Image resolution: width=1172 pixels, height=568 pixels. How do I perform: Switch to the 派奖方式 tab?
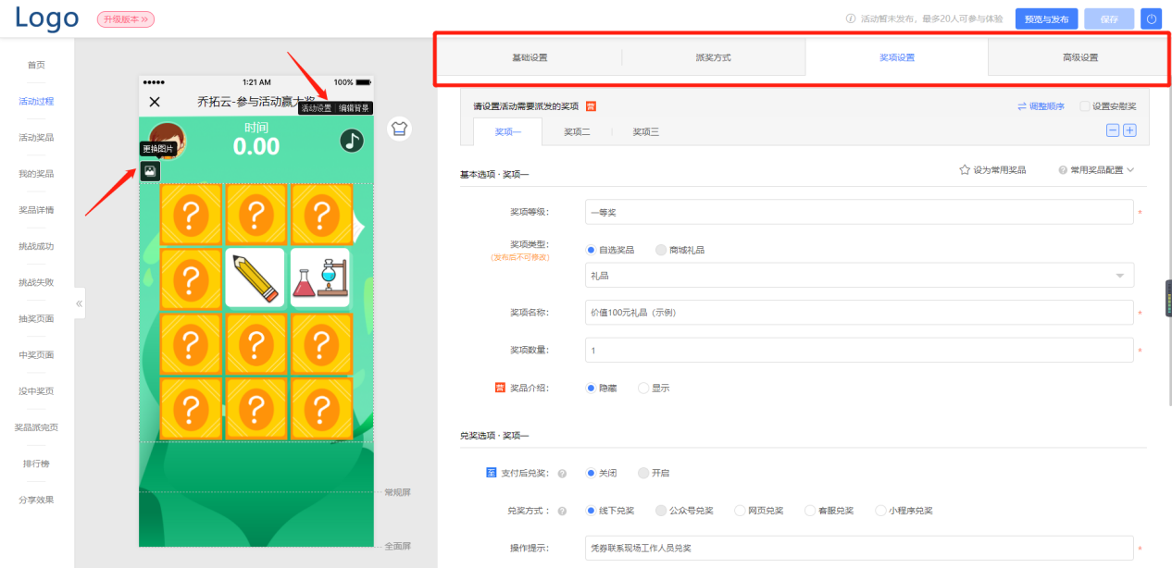pyautogui.click(x=713, y=57)
